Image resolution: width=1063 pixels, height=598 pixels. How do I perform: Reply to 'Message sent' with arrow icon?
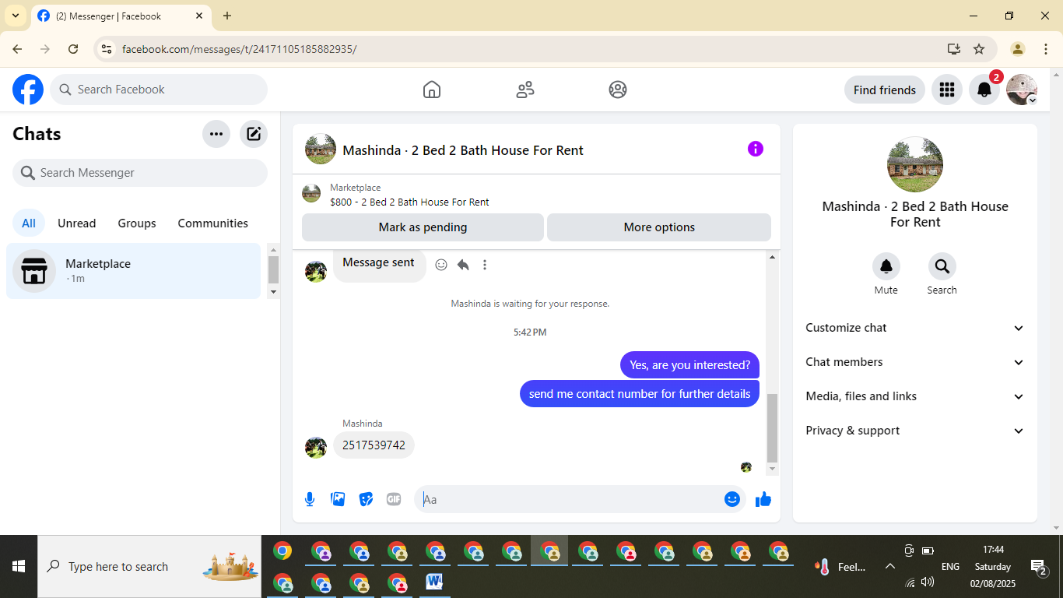pos(463,265)
